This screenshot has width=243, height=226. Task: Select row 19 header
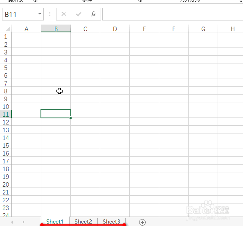click(x=6, y=176)
